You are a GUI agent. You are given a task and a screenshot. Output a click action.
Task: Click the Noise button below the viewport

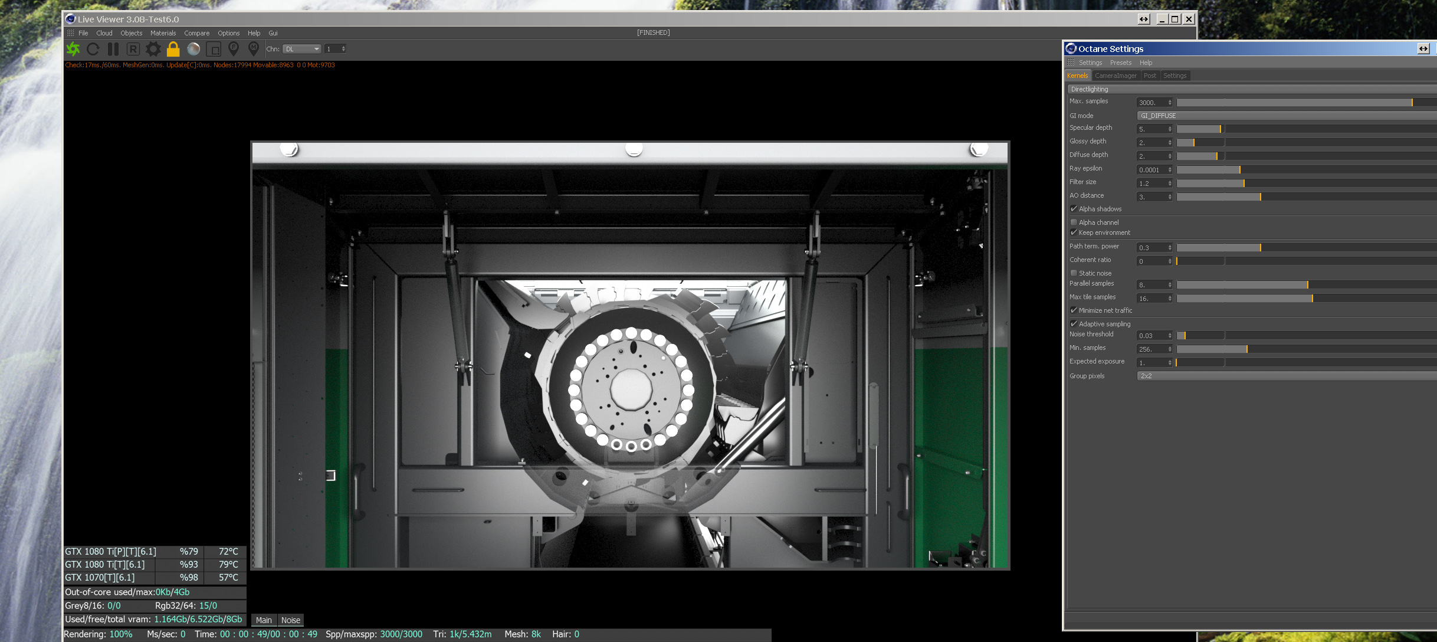[290, 620]
